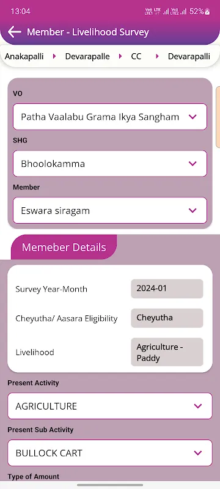
Task: Tap the arrow icon after Anakapalli
Action: (54, 56)
